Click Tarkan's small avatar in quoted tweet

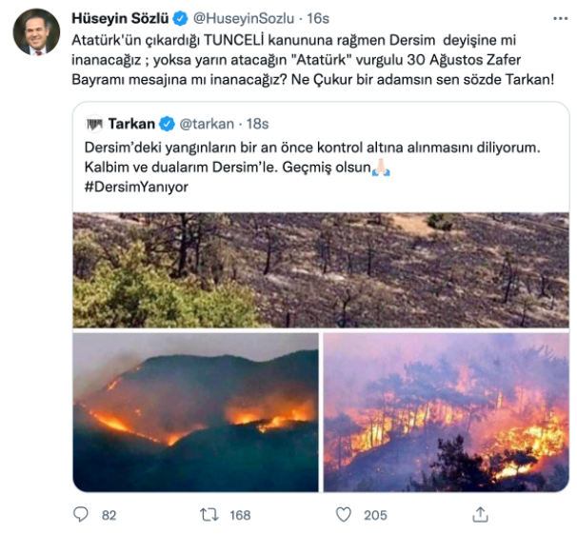93,124
